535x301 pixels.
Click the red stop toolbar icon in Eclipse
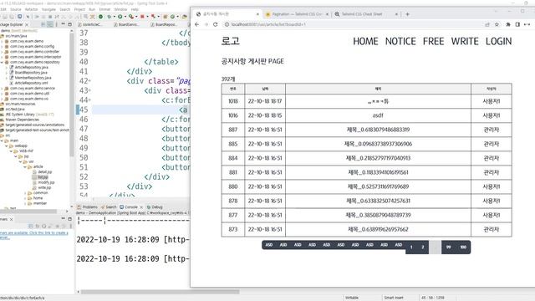(142, 17)
